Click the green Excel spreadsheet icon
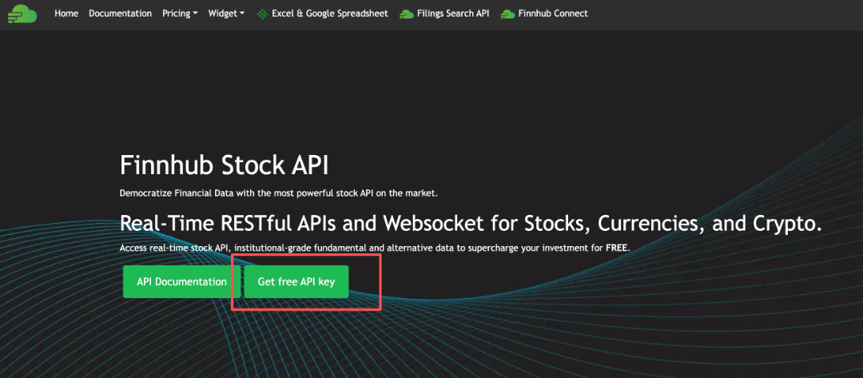 [262, 14]
